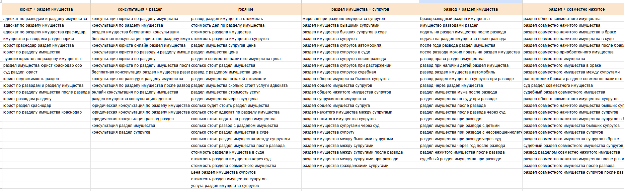Click cell "раздел имущества при разводе с детьми"
Image resolution: width=624 pixels, height=191 pixels.
[x=471, y=126]
